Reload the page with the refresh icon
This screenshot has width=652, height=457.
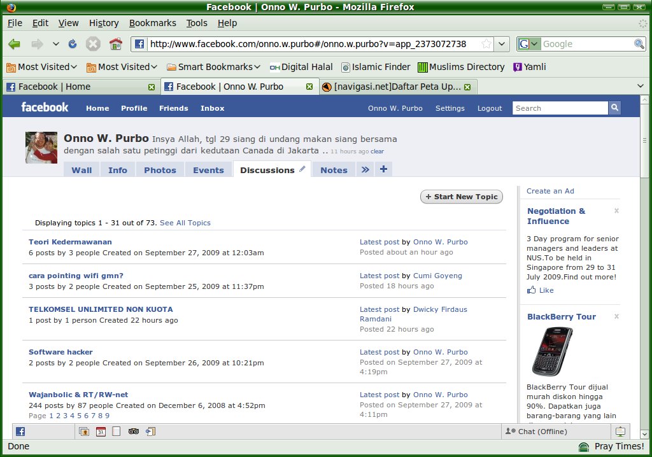tap(73, 44)
